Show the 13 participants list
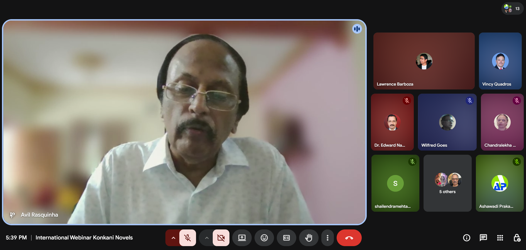Screen dimensions: 526x250 click(x=512, y=9)
